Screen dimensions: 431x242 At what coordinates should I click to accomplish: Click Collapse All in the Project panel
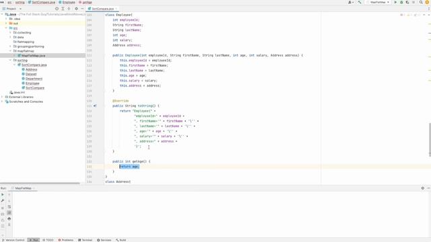pyautogui.click(x=69, y=9)
